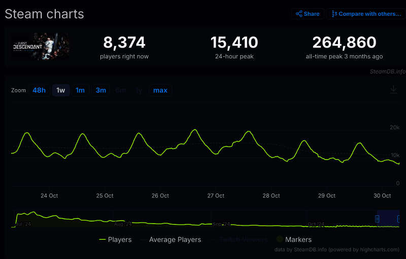Select max zoom range
Viewport: 406px width, 259px height.
[160, 90]
